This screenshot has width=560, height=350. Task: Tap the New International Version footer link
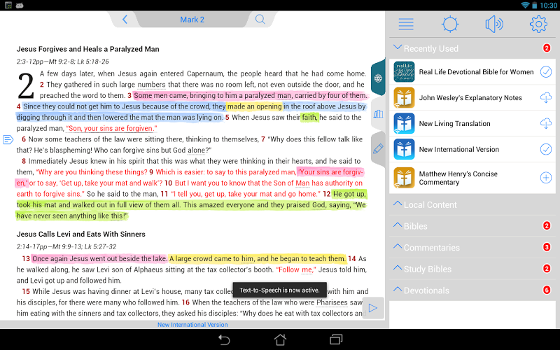(192, 325)
